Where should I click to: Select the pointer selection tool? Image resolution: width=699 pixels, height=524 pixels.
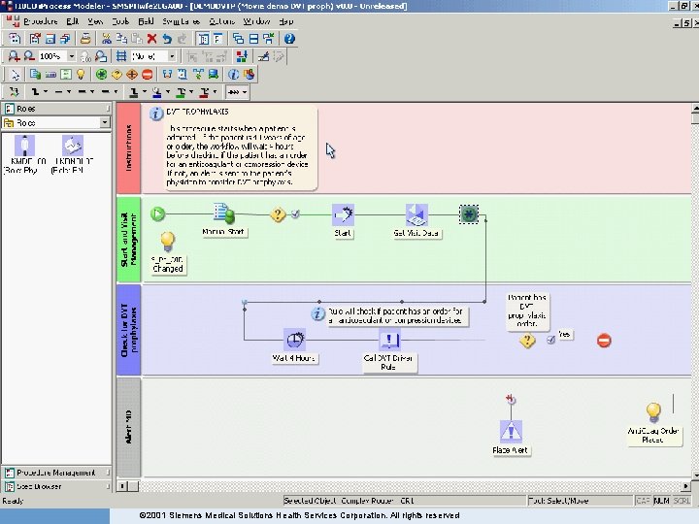click(16, 75)
